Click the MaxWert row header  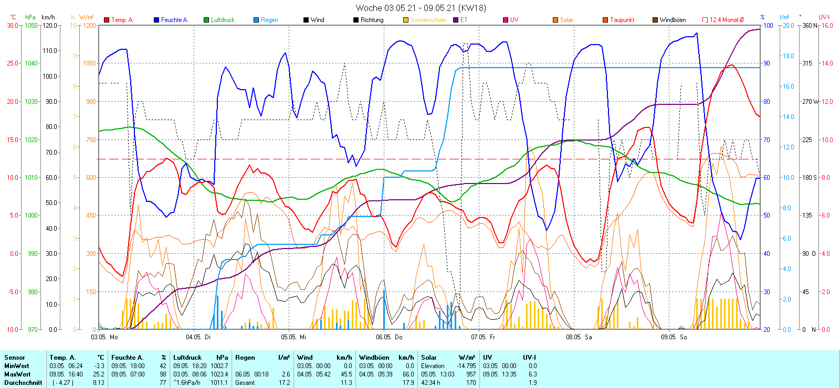tap(17, 374)
